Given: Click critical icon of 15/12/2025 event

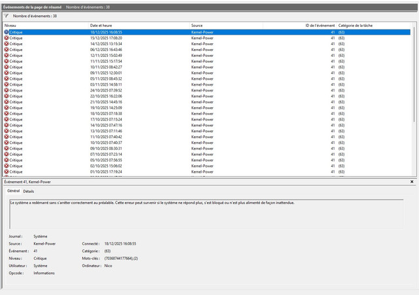Looking at the screenshot, I should pos(7,38).
